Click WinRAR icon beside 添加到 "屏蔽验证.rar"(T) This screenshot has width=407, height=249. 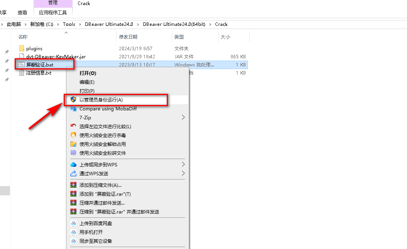pyautogui.click(x=73, y=194)
